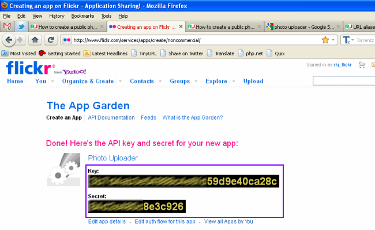Open the Edit menu
The width and height of the screenshot is (375, 230).
tap(21, 16)
